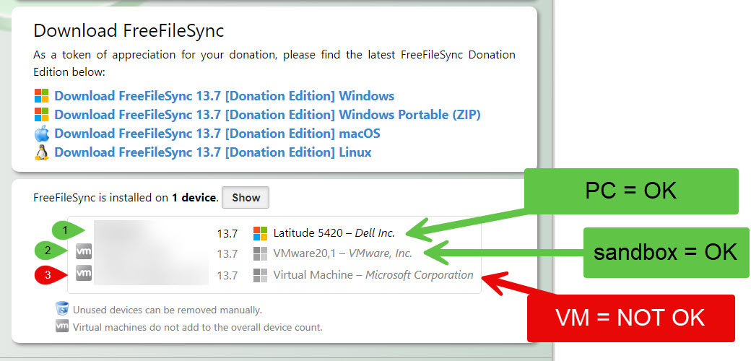Click the Apple logo icon beside macOS download
Viewport: 751px width, 361px height.
[x=42, y=133]
